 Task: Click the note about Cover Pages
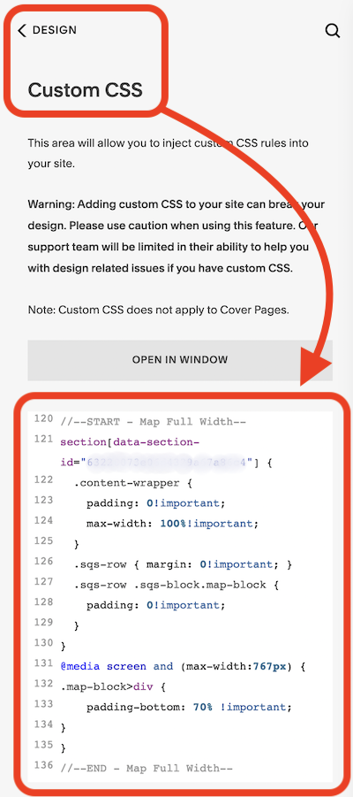[x=159, y=310]
